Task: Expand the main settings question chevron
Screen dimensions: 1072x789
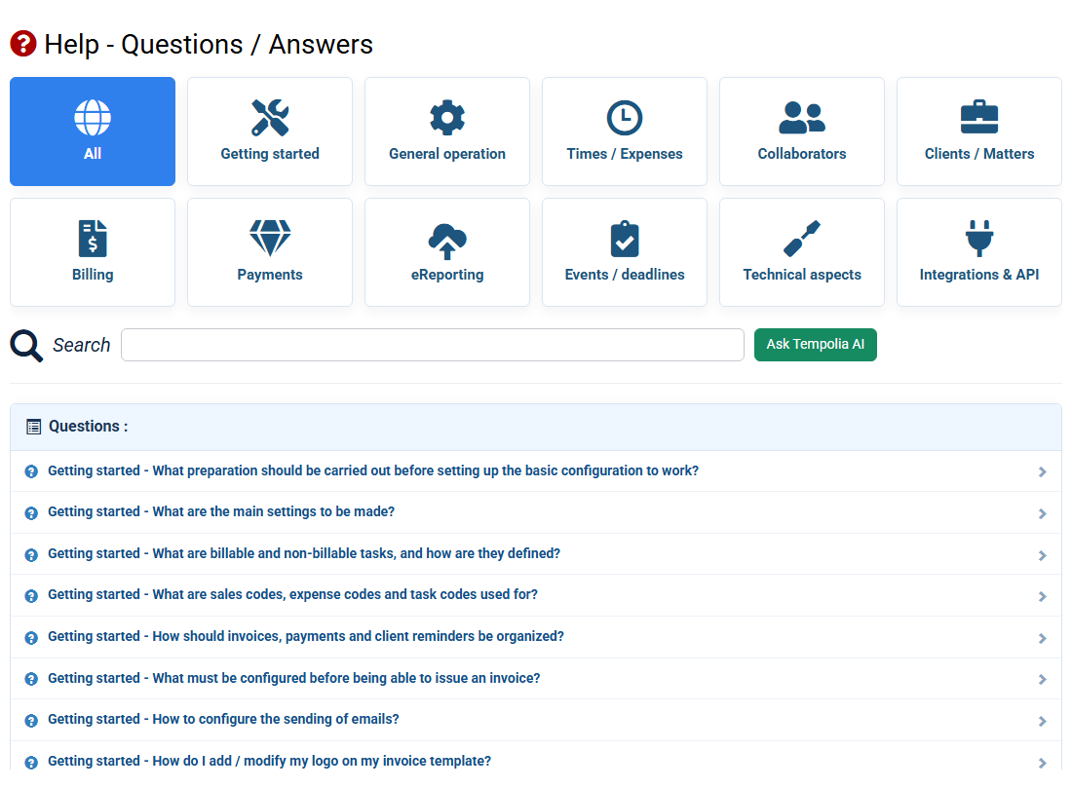Action: [x=1042, y=513]
